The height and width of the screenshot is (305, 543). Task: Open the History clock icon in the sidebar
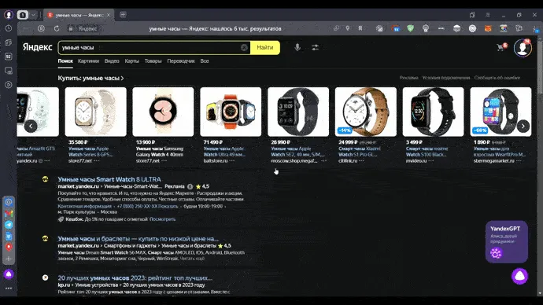click(9, 28)
